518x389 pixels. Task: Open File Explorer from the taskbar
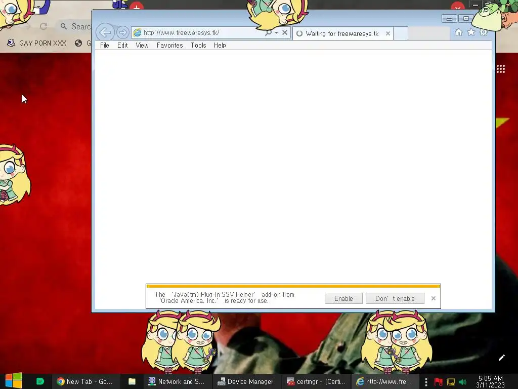pos(132,381)
